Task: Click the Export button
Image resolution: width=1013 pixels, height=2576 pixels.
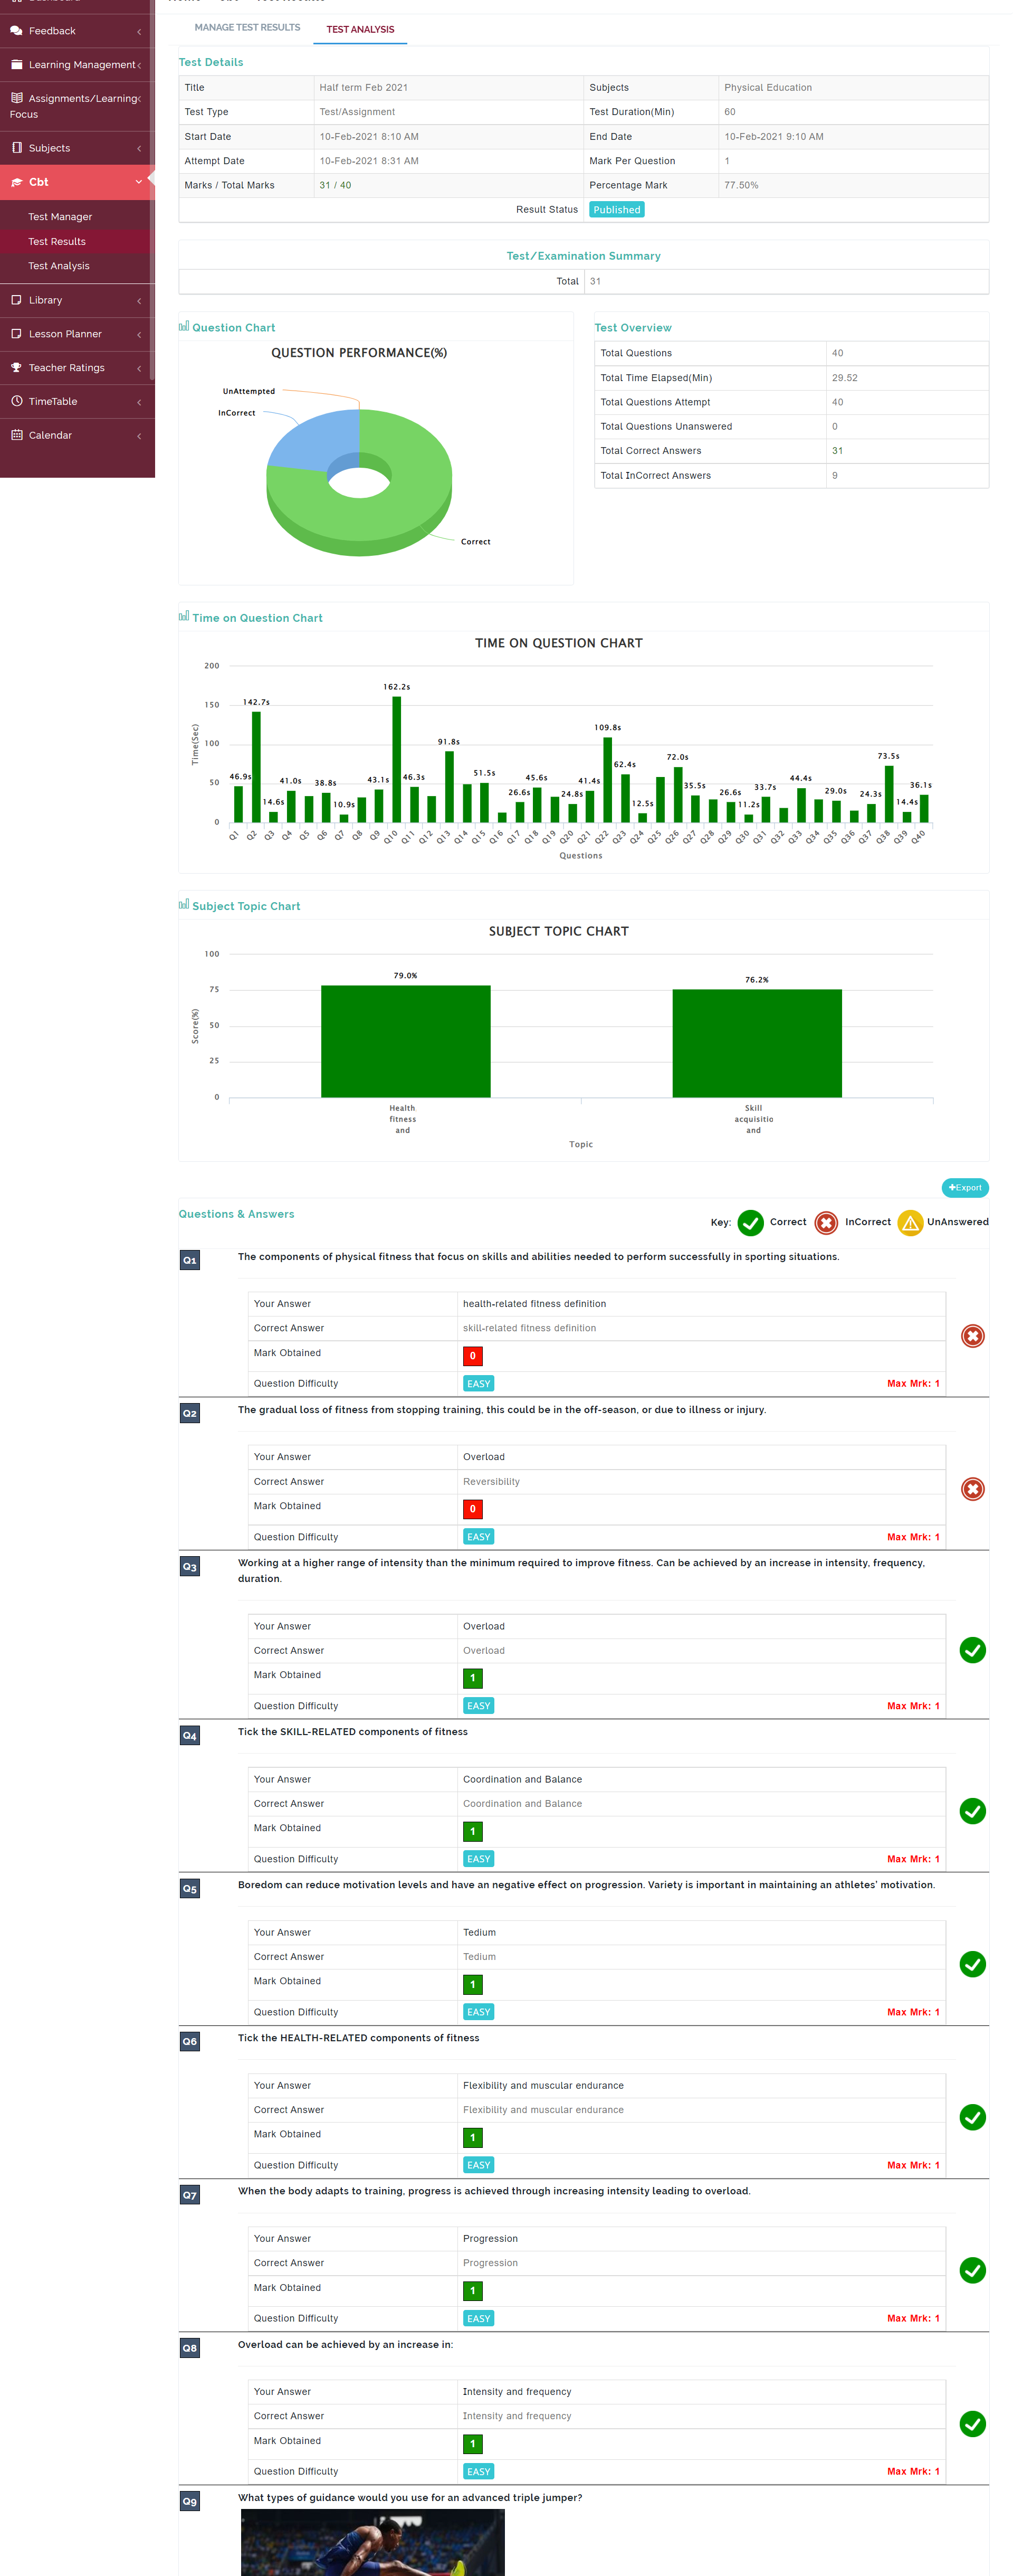Action: point(964,1187)
